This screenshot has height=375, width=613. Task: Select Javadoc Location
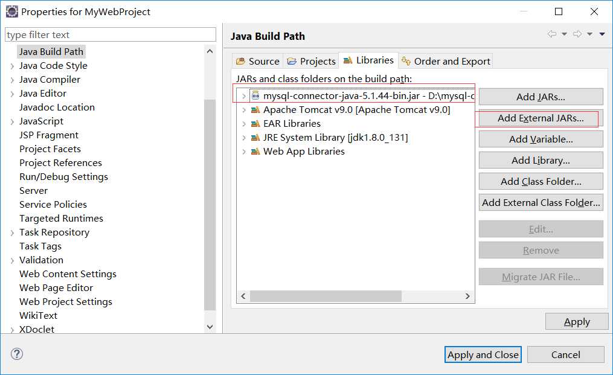click(x=57, y=107)
